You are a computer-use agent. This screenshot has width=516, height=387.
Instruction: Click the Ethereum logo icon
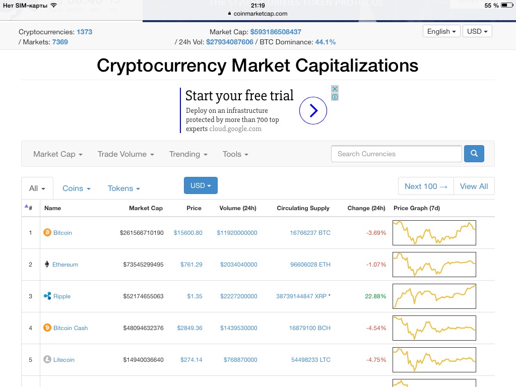click(47, 264)
